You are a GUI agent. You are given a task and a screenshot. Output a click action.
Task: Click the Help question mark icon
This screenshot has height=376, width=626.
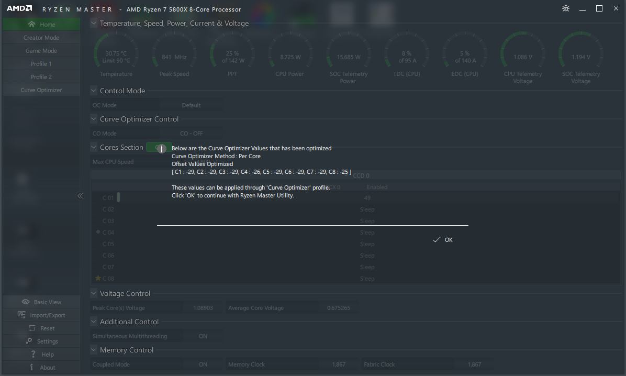point(33,354)
